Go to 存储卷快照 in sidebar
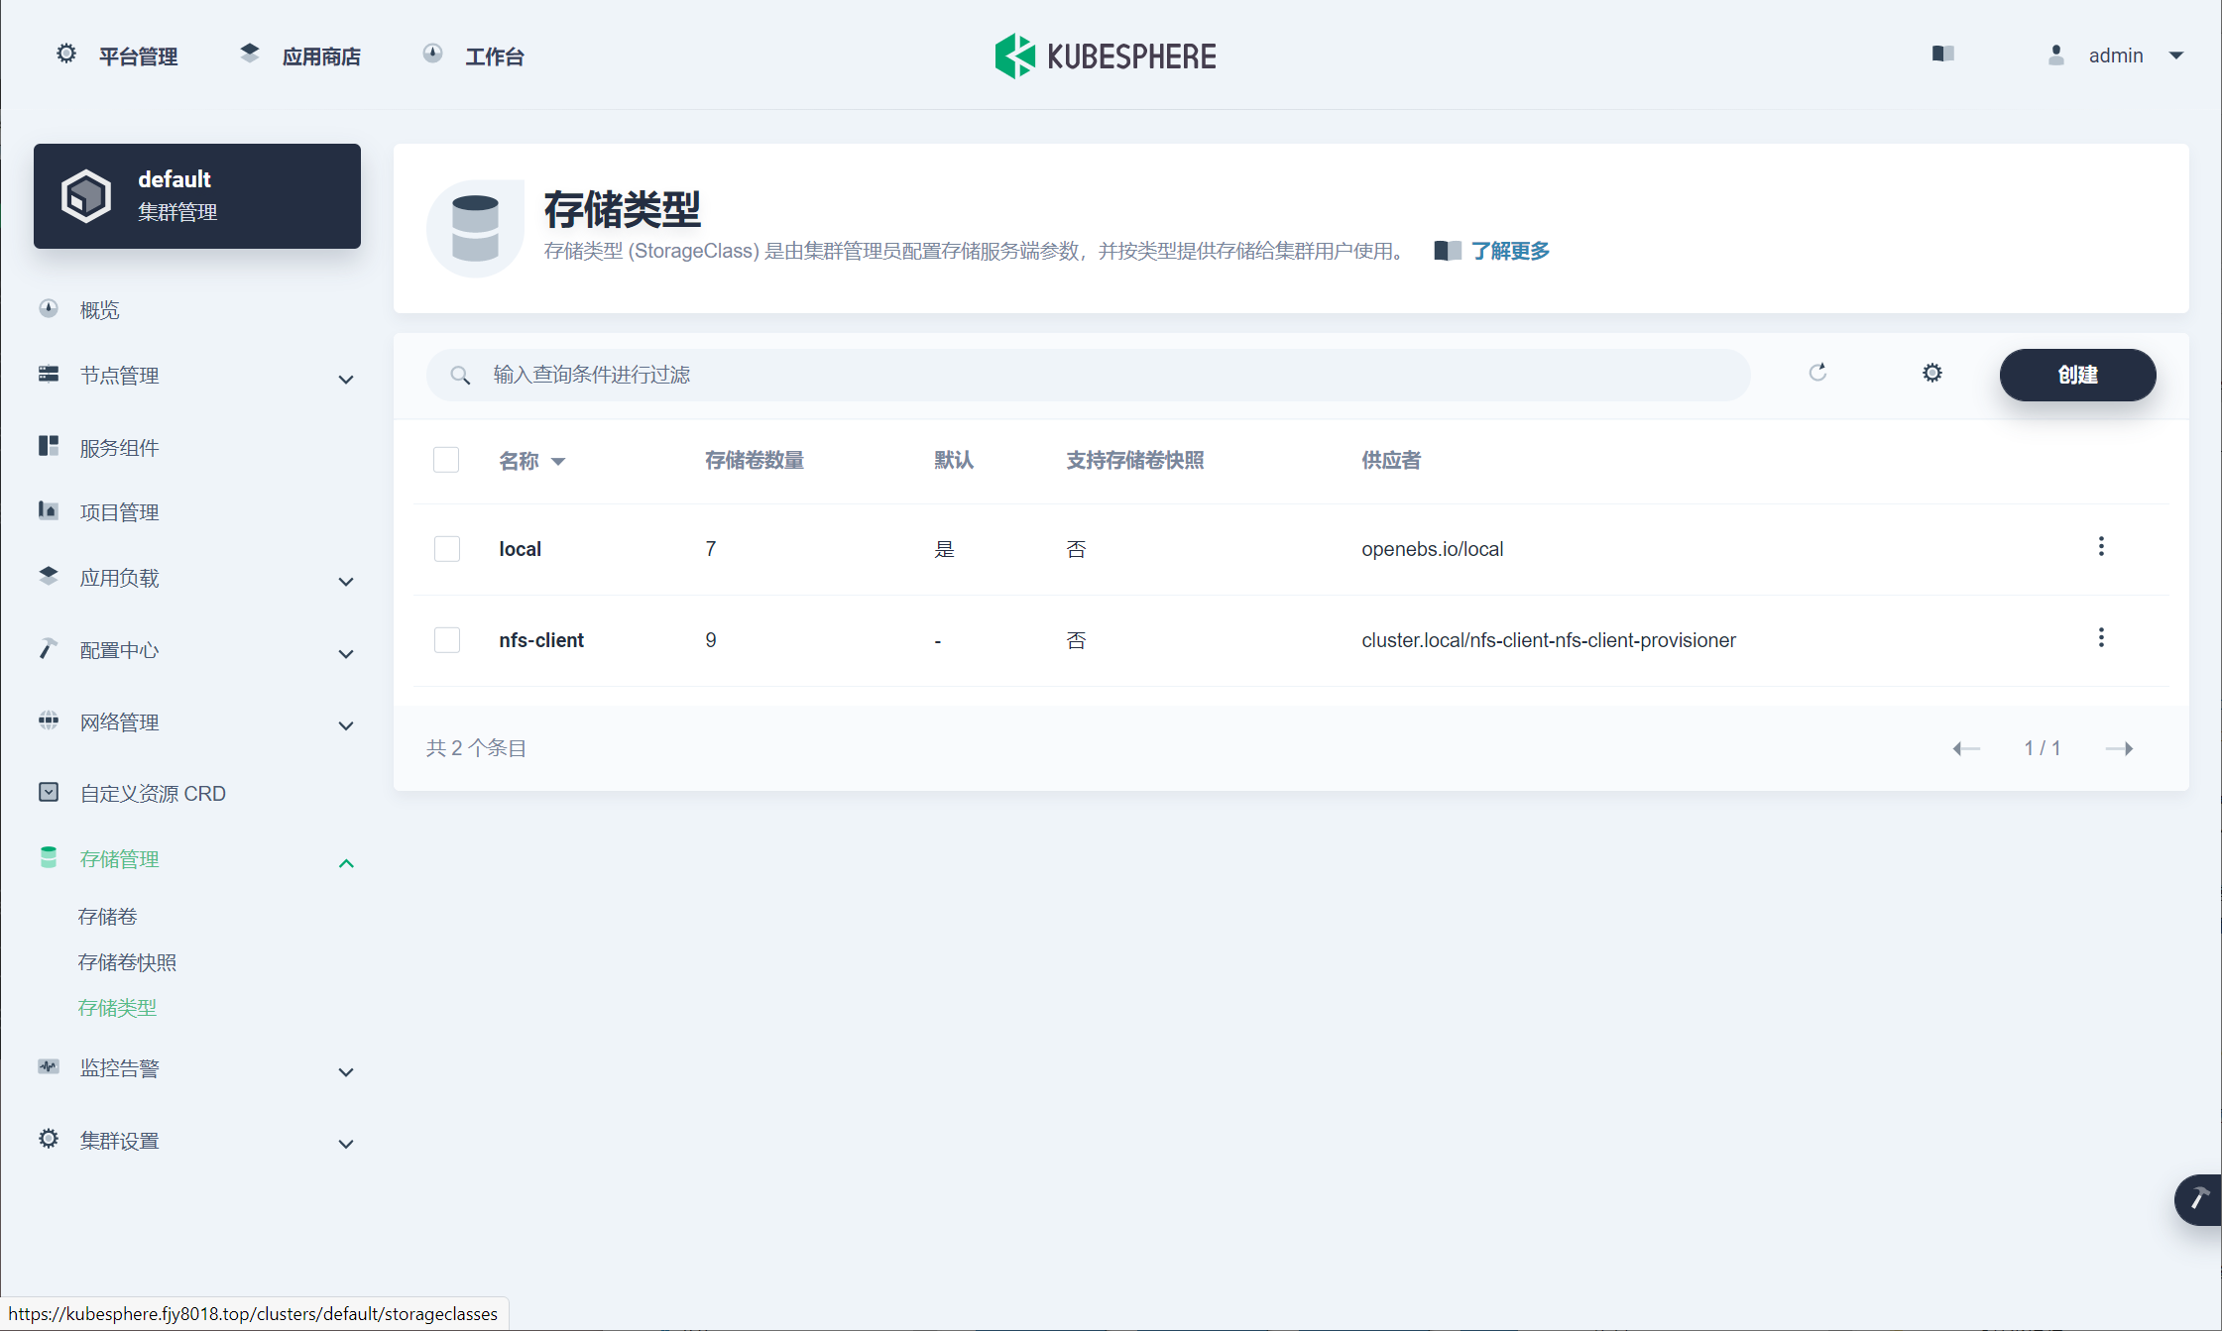 pos(127,962)
